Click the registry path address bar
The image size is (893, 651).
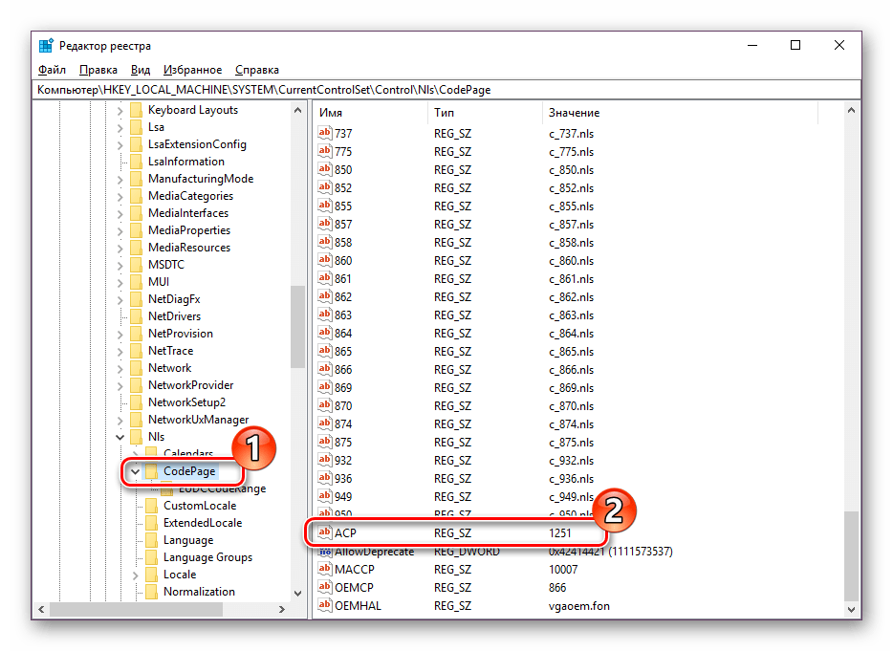[446, 90]
